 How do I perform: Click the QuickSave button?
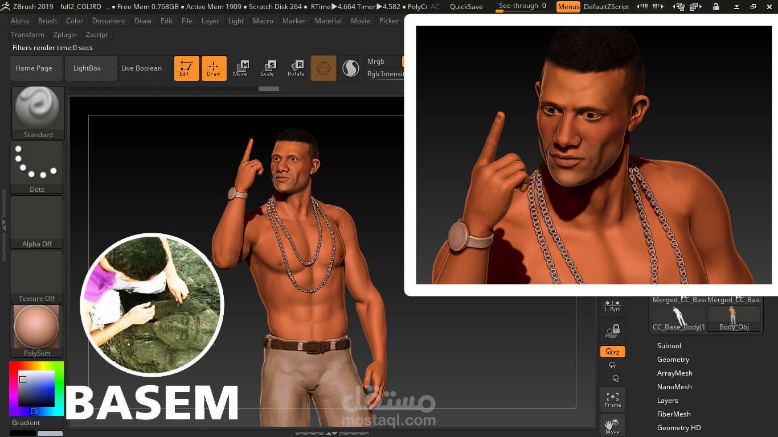tap(466, 7)
